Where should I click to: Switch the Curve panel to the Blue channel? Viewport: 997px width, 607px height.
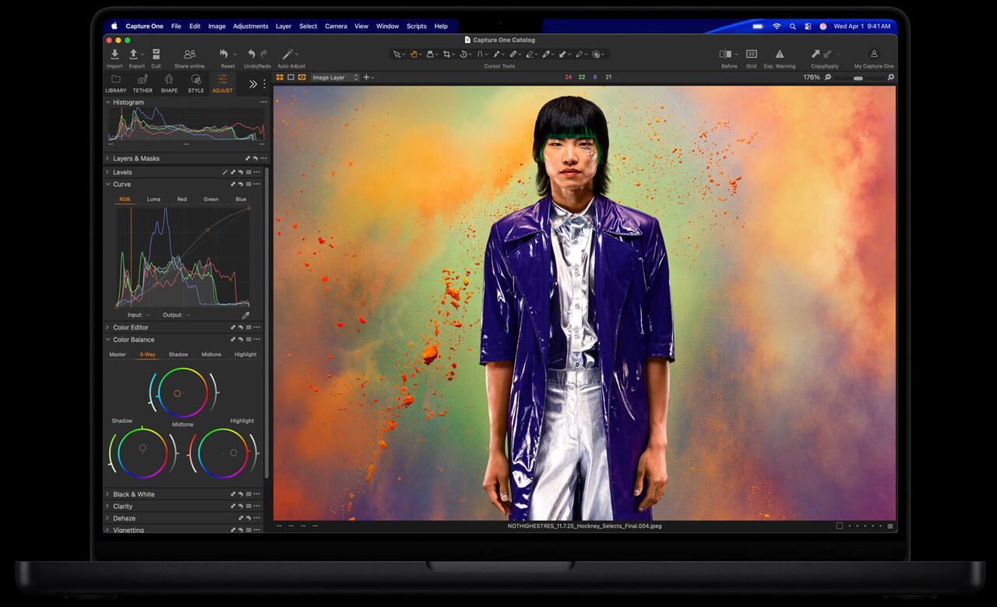(x=241, y=199)
